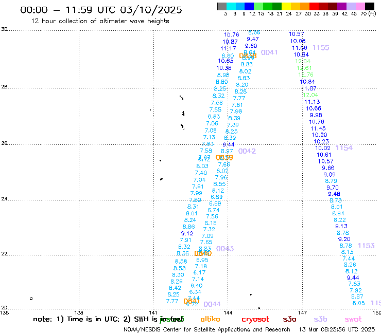Image resolution: width=381 pixels, height=334 pixels.
Task: Select the 's3a' legend label
Action: 289,319
